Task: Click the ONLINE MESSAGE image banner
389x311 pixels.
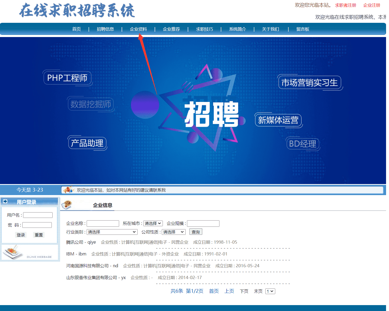Action: click(x=30, y=252)
